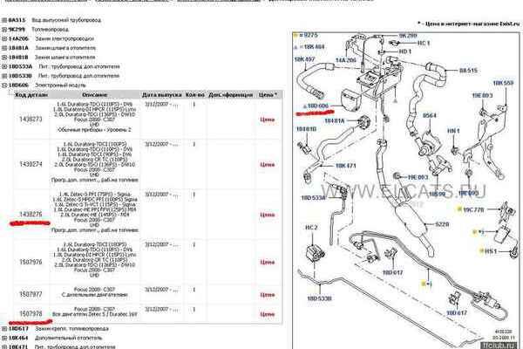
Task: Collapse the 18D606 Электронный модуль node
Action: click(4, 86)
